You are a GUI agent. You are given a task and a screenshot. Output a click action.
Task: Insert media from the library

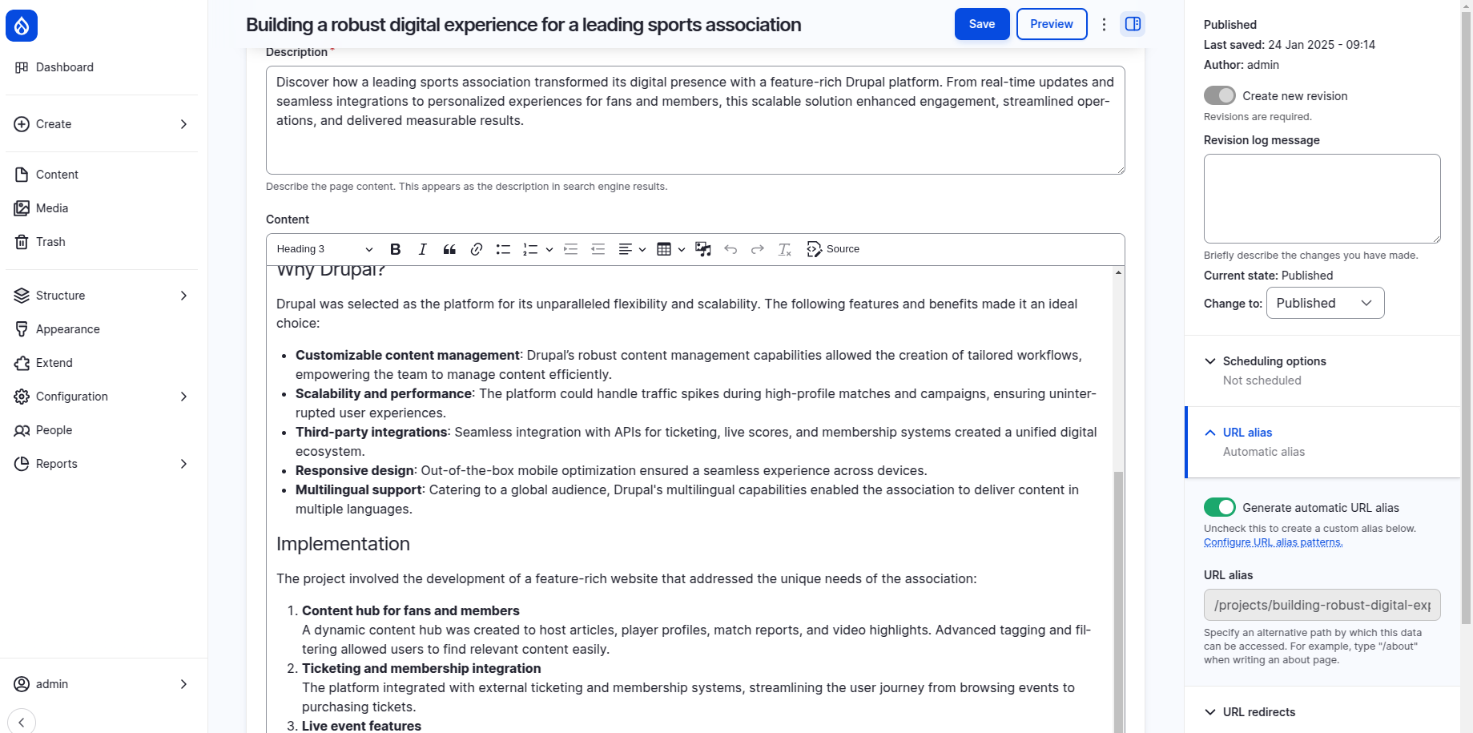coord(703,249)
